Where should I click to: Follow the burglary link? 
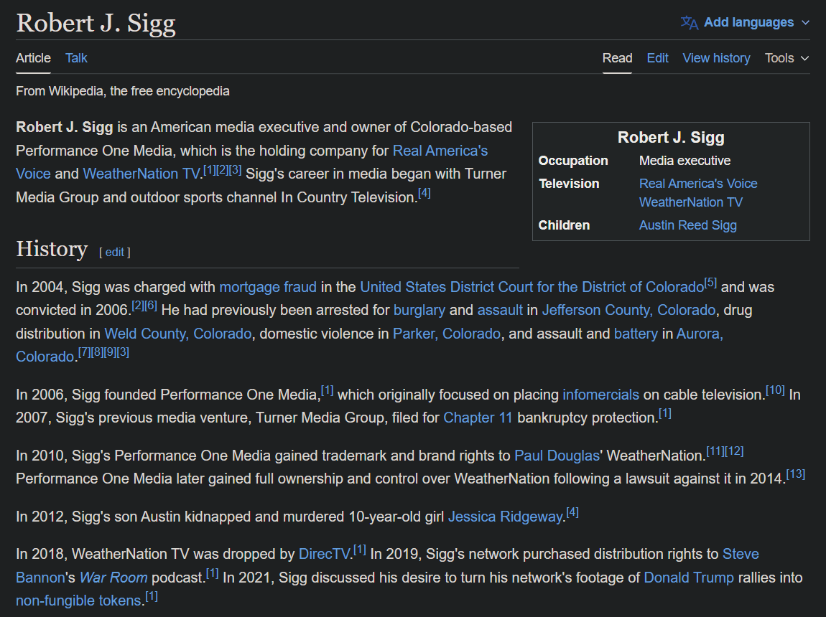coord(419,310)
